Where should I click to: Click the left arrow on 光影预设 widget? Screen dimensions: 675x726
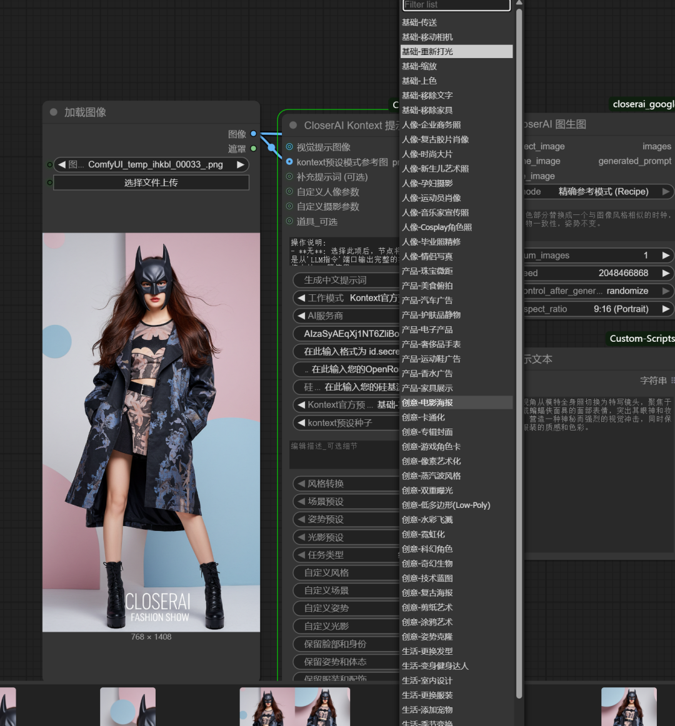(x=302, y=537)
